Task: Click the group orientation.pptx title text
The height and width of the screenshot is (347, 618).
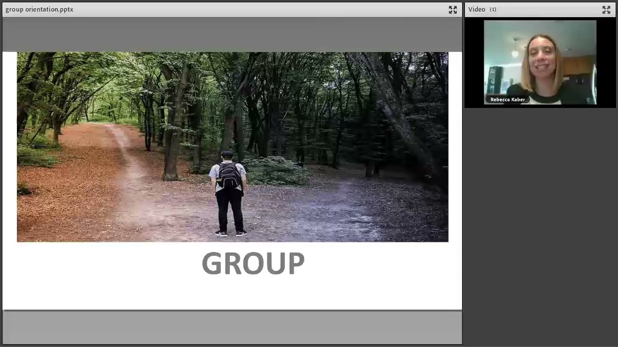Action: pos(40,10)
